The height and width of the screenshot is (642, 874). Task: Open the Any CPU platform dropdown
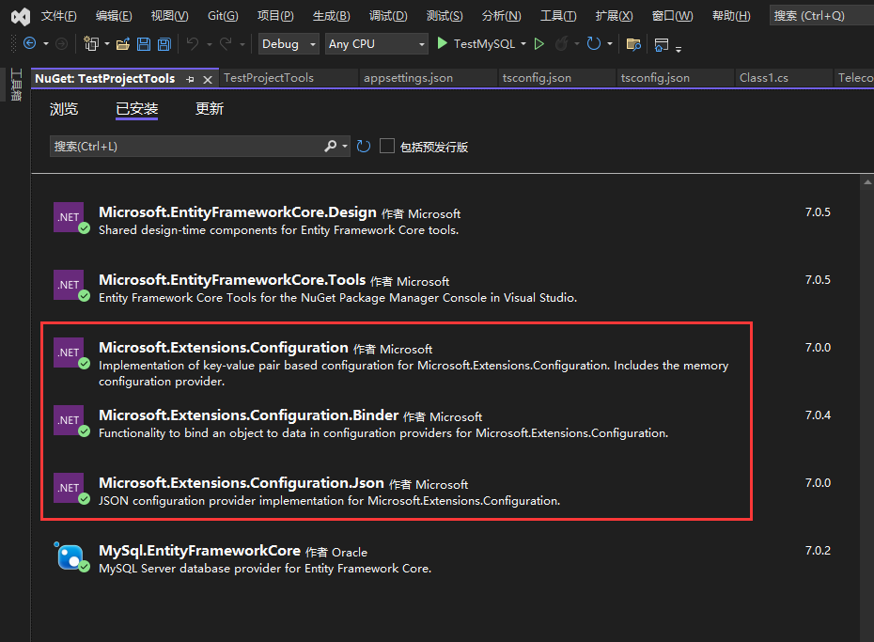tap(376, 43)
